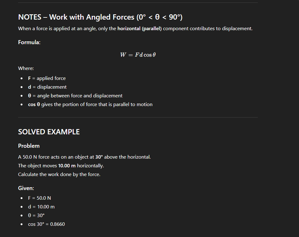Click the 'SOLVED EXAMPLE' heading
This screenshot has height=237, width=299.
pos(49,132)
